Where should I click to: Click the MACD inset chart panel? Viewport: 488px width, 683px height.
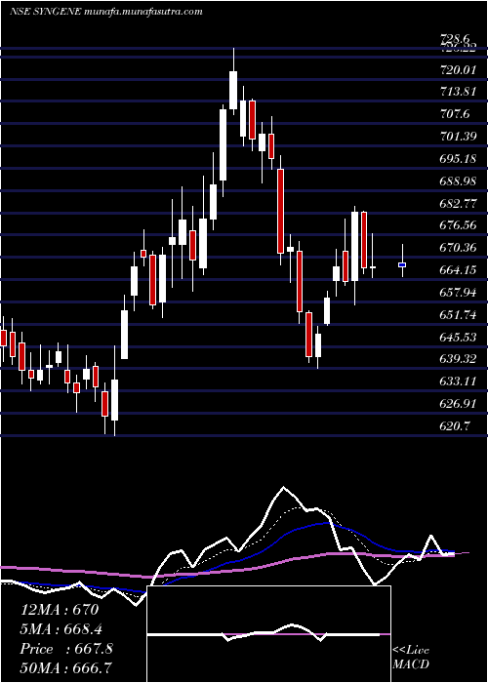(x=268, y=634)
